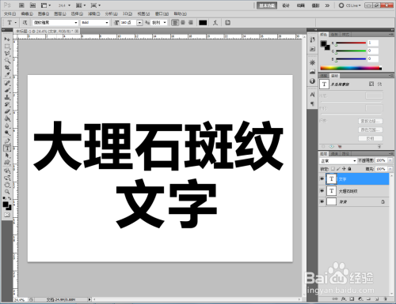Hide the 文字 layer eye icon
The width and height of the screenshot is (396, 304).
(x=322, y=179)
